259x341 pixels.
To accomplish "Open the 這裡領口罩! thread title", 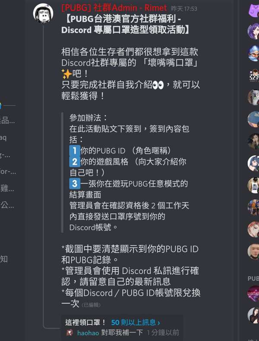I will [85, 322].
